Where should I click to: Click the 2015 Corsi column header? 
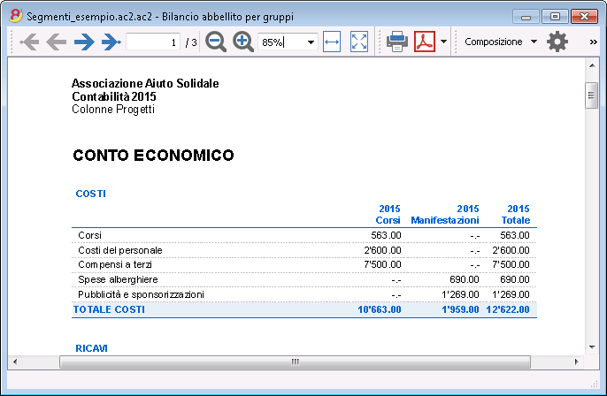click(388, 215)
